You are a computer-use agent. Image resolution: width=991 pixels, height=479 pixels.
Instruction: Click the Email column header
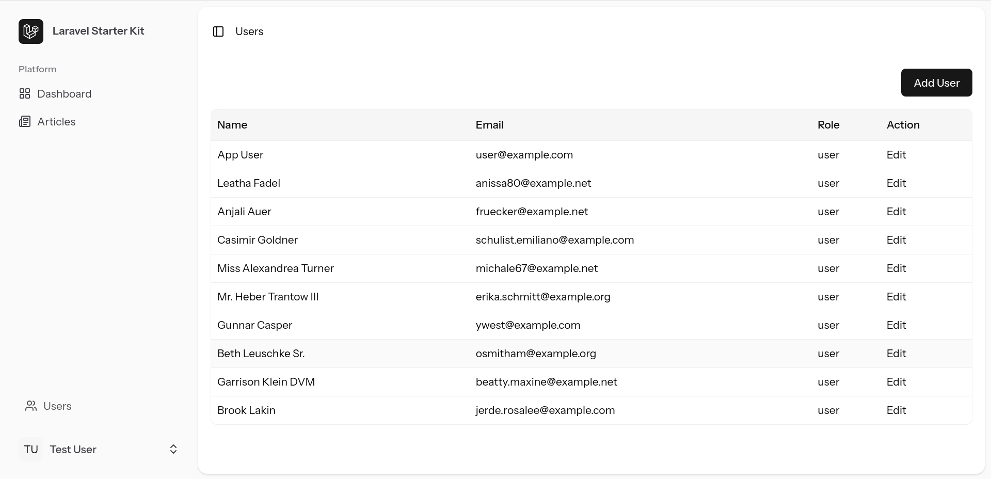[x=489, y=125]
